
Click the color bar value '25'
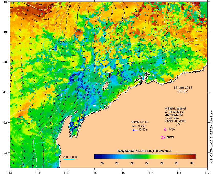[117, 163]
